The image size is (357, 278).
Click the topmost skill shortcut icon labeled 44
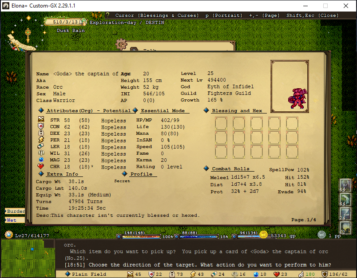(x=345, y=185)
